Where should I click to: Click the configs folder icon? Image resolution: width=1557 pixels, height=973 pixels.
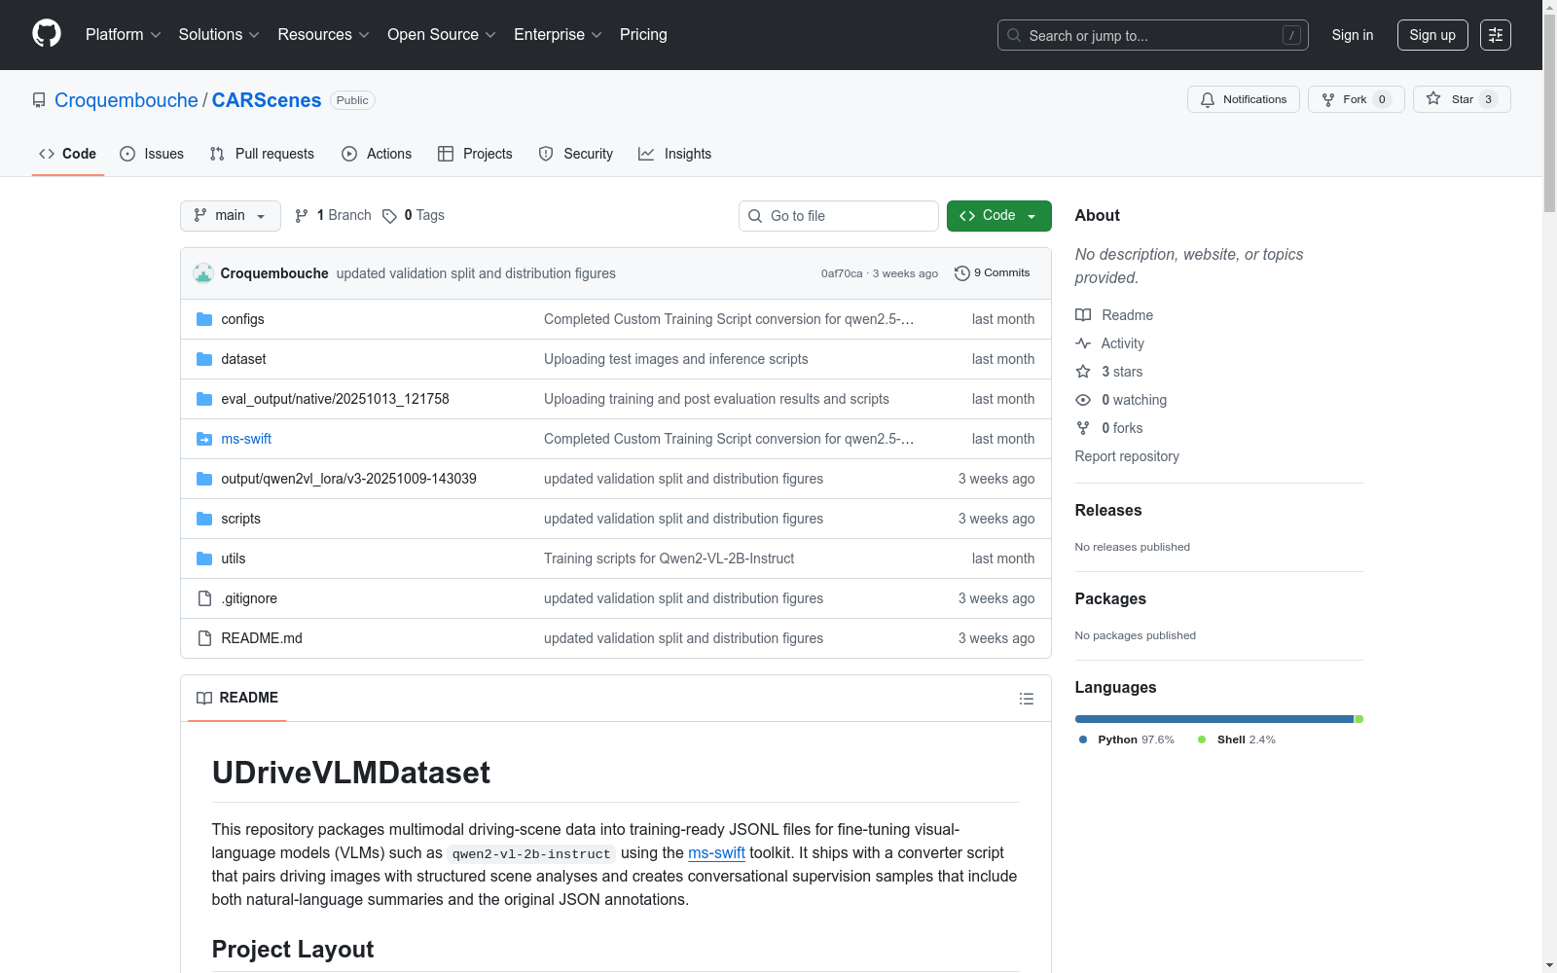pyautogui.click(x=204, y=319)
